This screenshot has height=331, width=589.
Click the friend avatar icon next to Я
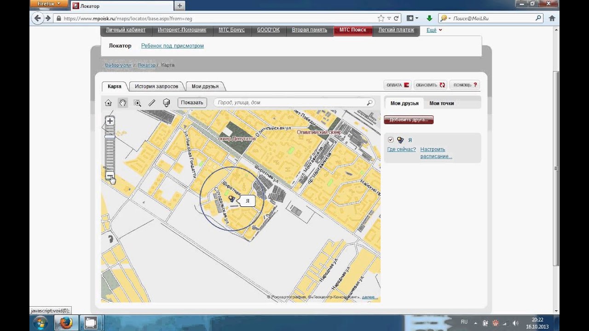pos(400,140)
